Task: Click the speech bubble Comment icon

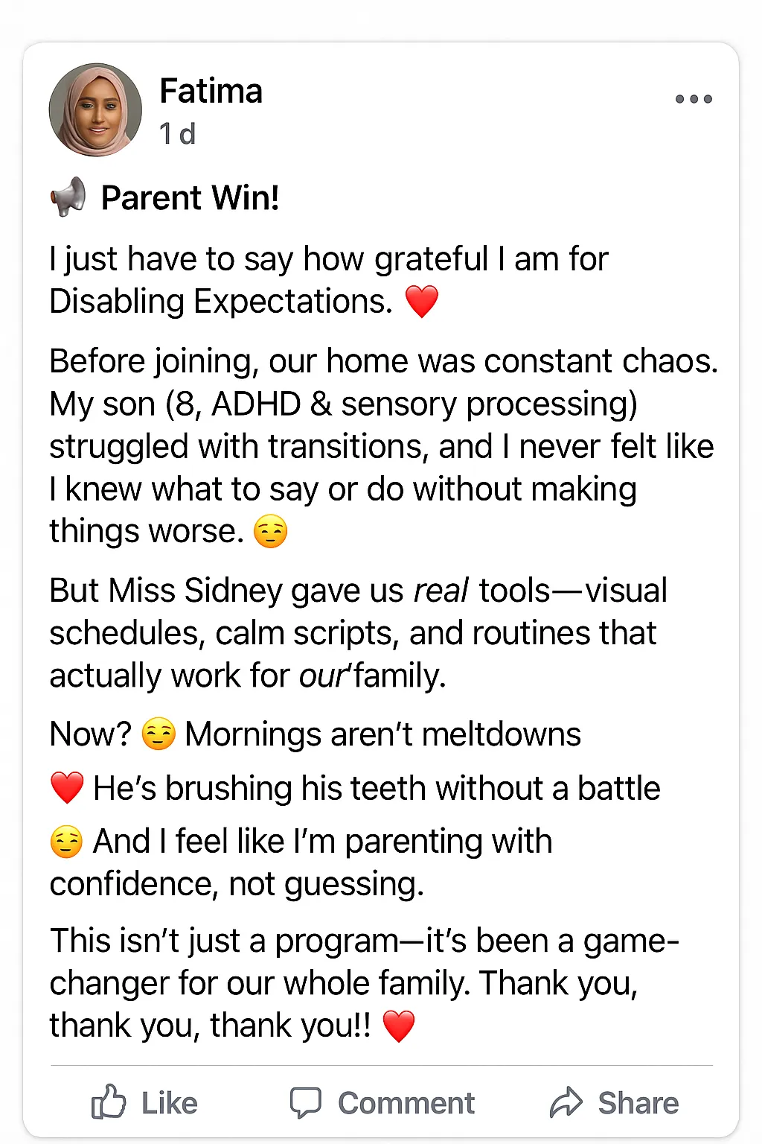Action: 305,1102
